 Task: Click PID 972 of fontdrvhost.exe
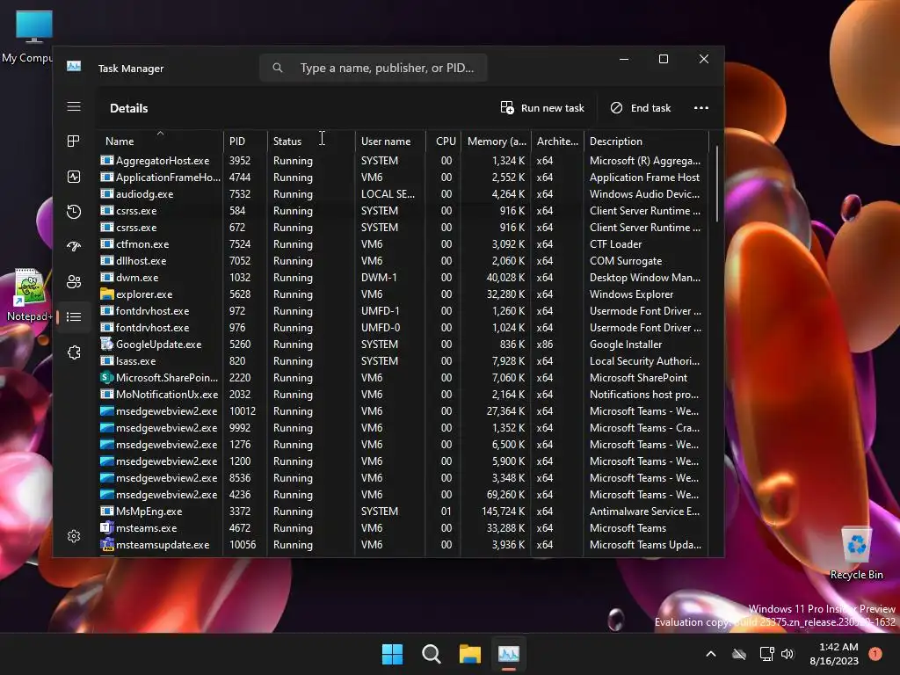[237, 310]
